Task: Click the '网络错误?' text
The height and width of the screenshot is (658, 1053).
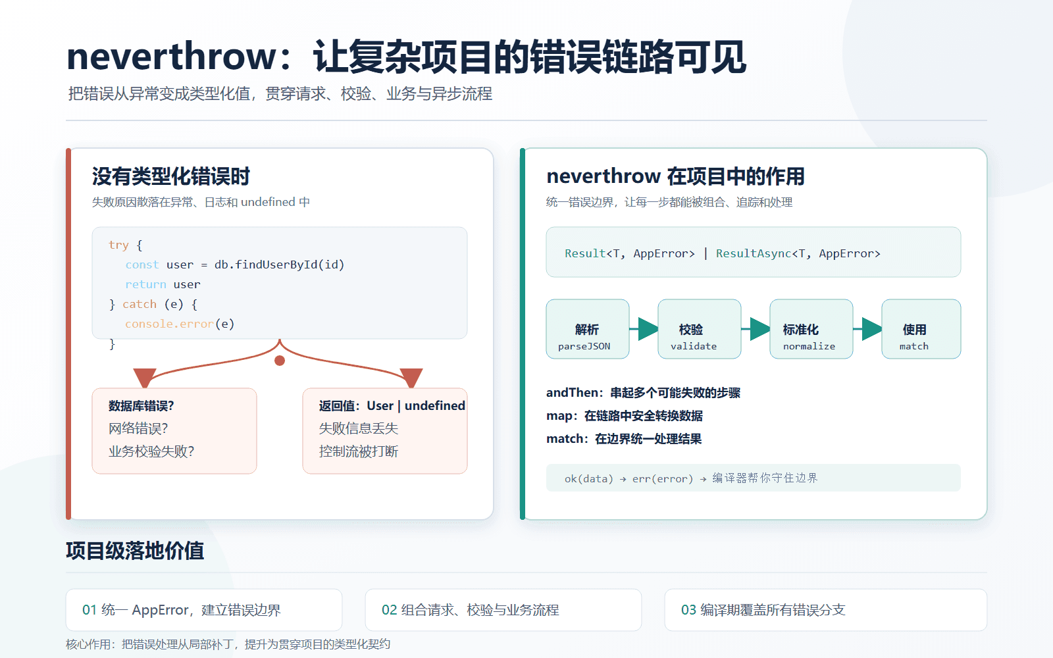Action: 138,428
